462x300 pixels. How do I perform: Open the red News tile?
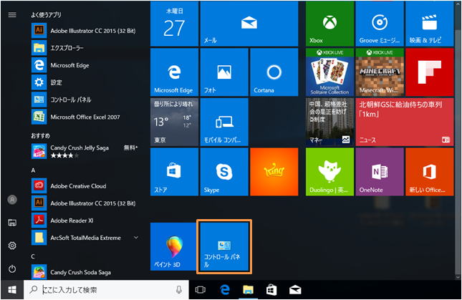(405, 122)
